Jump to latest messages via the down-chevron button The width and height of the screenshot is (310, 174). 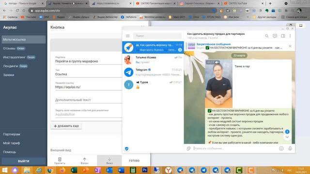[x=287, y=137]
